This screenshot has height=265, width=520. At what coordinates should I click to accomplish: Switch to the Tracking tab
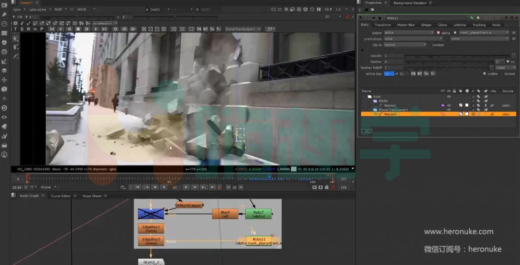(478, 25)
